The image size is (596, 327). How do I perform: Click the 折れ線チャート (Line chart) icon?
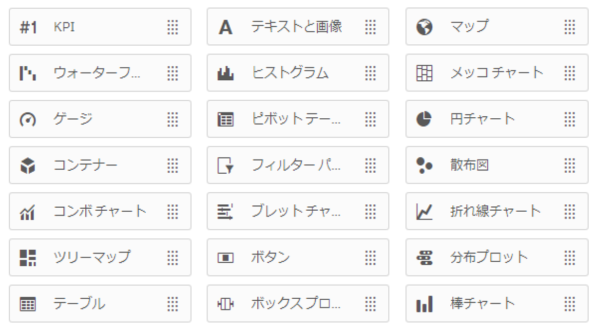425,211
